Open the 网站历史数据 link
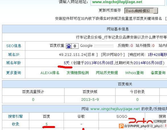 tap(107, 73)
